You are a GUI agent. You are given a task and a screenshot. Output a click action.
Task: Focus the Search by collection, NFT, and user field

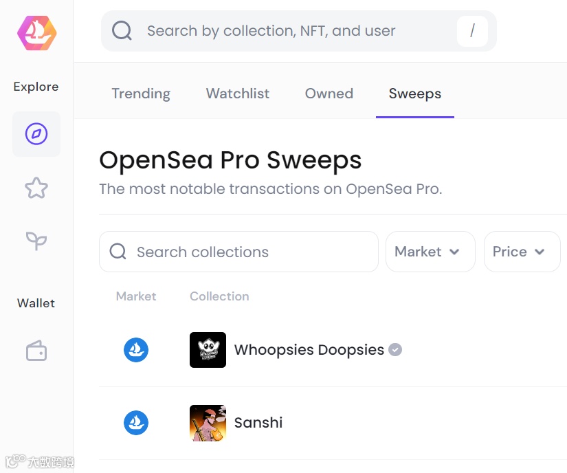[299, 31]
